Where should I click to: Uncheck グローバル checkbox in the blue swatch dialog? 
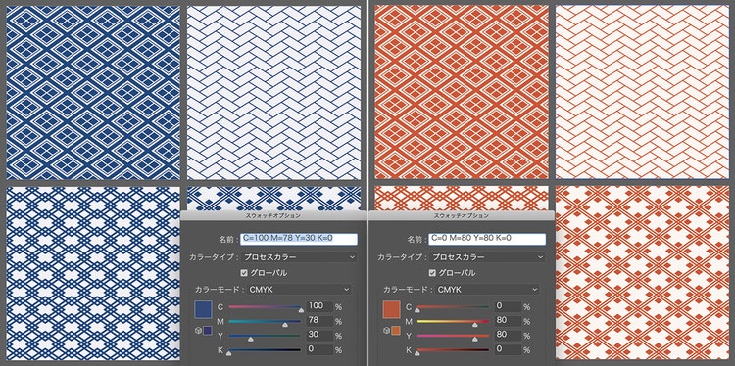pyautogui.click(x=244, y=273)
